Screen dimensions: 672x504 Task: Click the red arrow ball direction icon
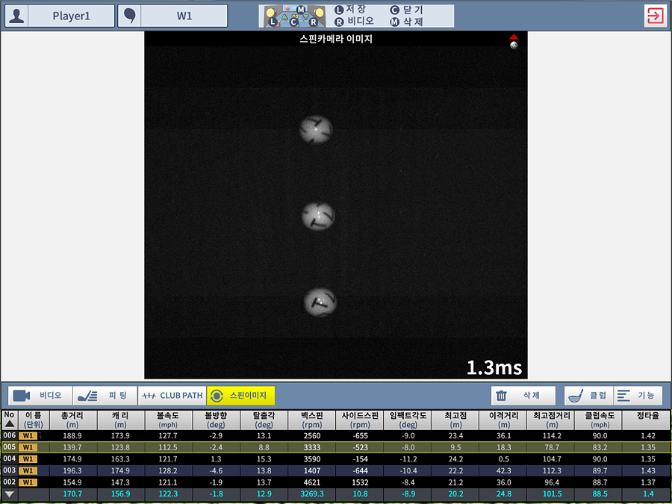[x=513, y=40]
